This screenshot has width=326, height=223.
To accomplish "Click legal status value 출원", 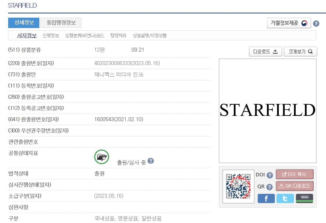I will (x=99, y=173).
